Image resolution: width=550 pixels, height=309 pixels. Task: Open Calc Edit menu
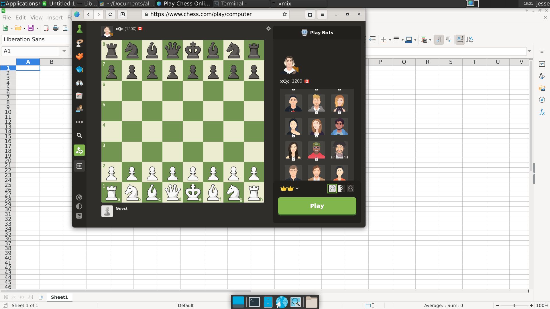21,18
